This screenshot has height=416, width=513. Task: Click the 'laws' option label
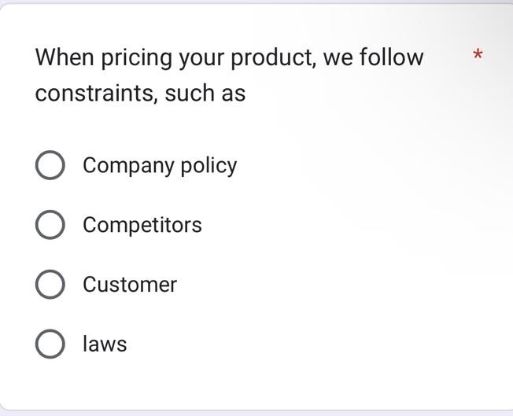point(105,344)
